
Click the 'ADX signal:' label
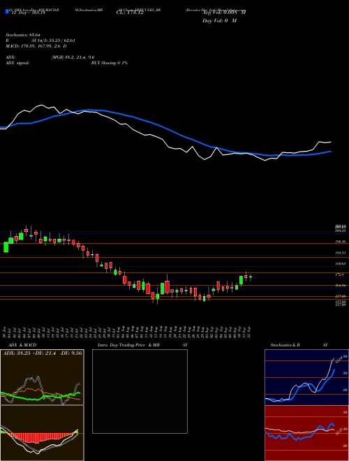17,63
